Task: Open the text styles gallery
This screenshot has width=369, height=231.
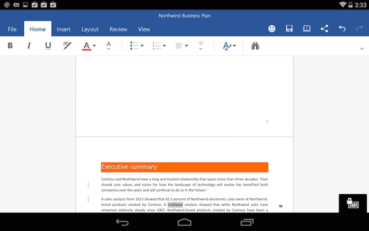Action: pos(229,46)
